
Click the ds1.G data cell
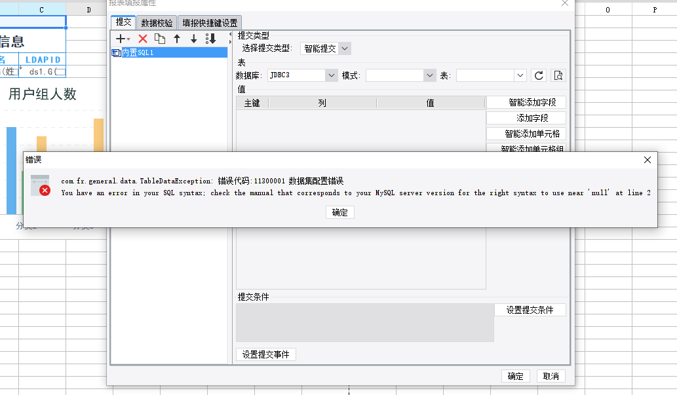click(x=43, y=71)
